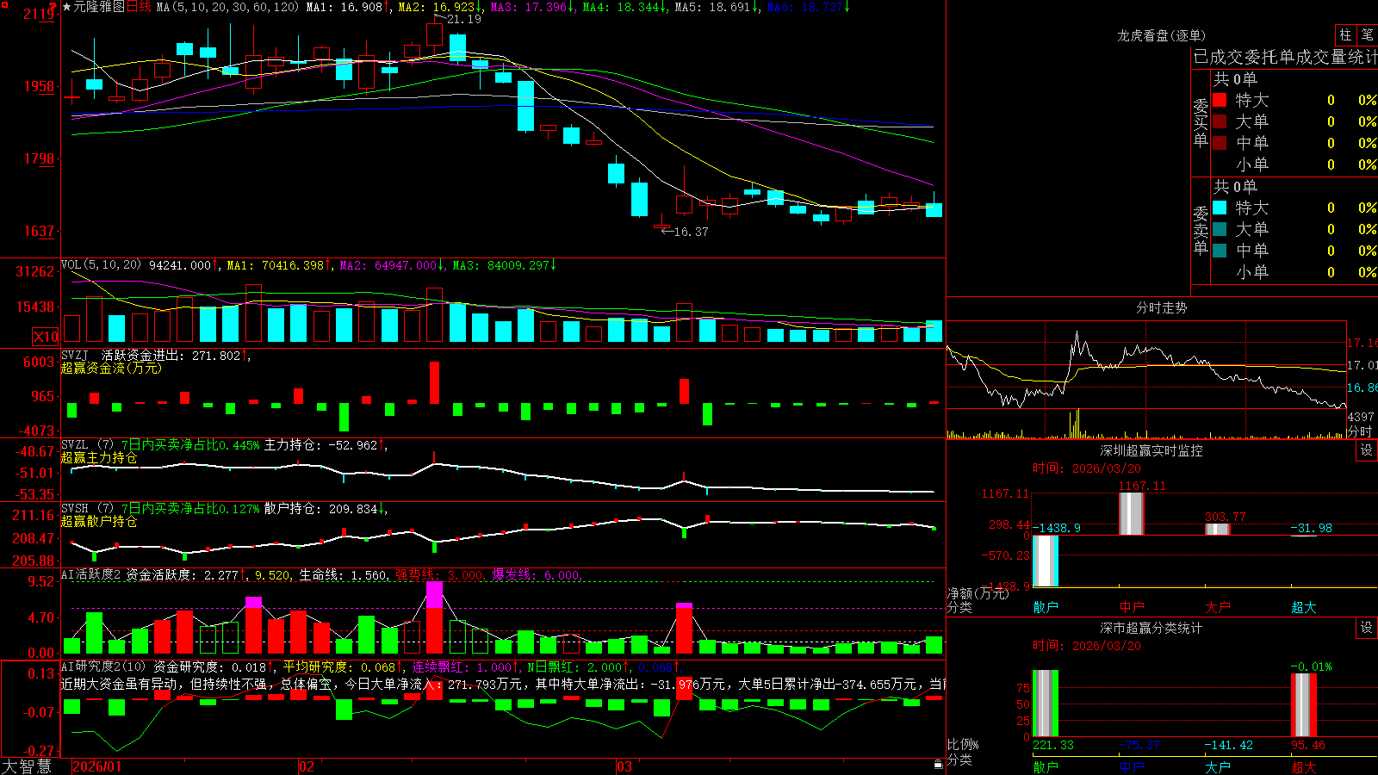The width and height of the screenshot is (1378, 775).
Task: Click the 2026/01 date marker on time axis
Action: [x=97, y=766]
